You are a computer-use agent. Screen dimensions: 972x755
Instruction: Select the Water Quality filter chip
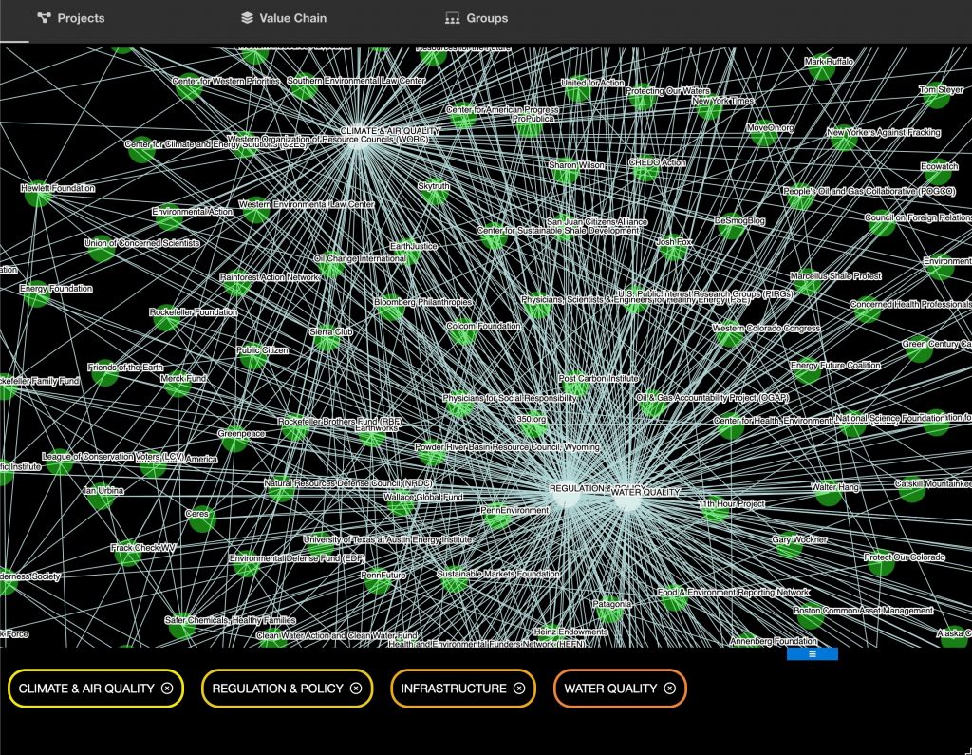point(620,688)
